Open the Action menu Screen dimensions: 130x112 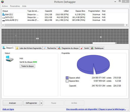pyautogui.click(x=5, y=6)
